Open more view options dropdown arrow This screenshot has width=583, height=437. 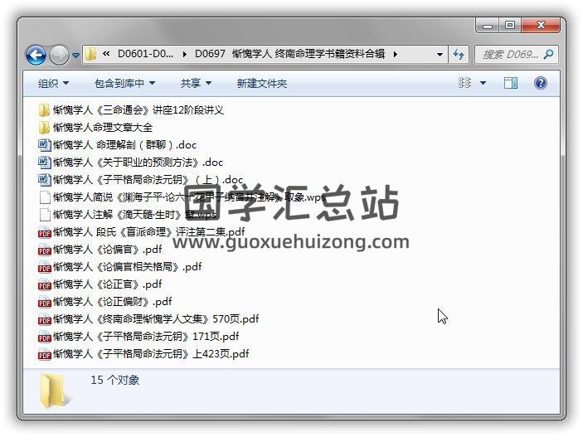tap(483, 83)
